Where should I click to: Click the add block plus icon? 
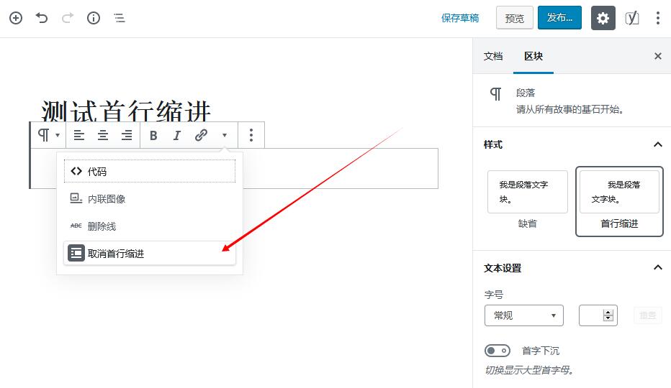tap(16, 18)
